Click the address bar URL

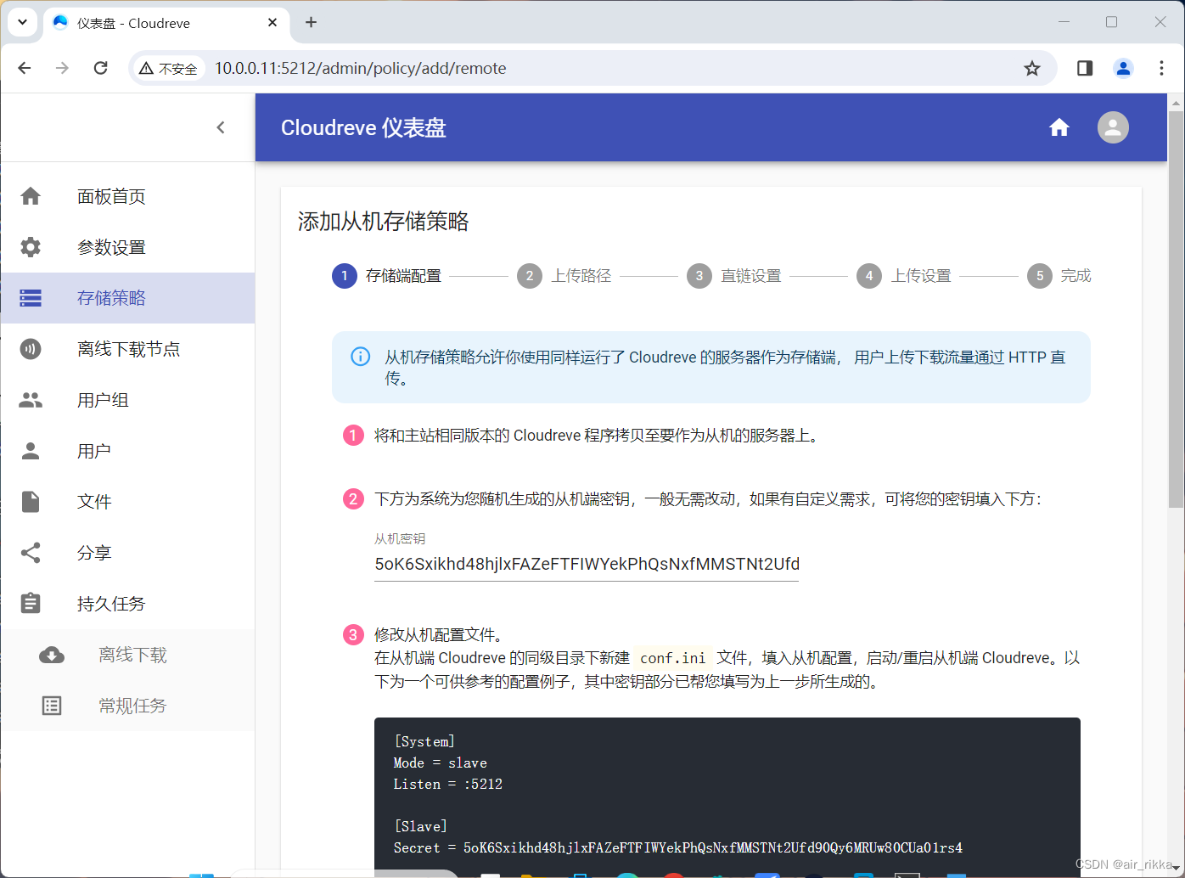click(x=360, y=69)
